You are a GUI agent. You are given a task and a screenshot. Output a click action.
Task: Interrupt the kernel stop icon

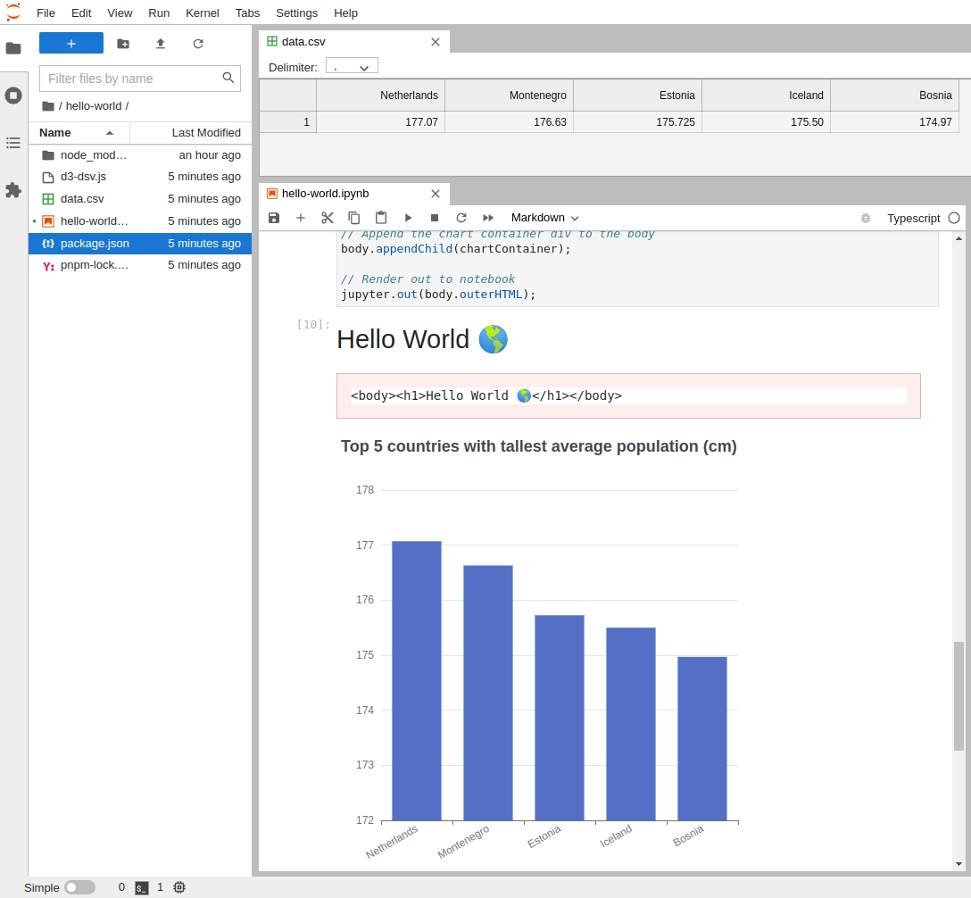coord(435,218)
